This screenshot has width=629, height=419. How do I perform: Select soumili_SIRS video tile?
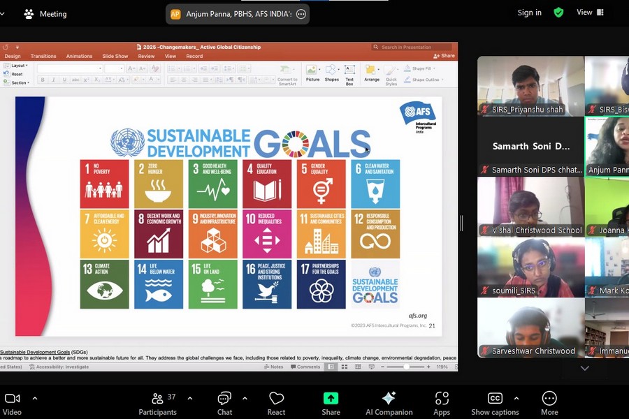tap(530, 267)
